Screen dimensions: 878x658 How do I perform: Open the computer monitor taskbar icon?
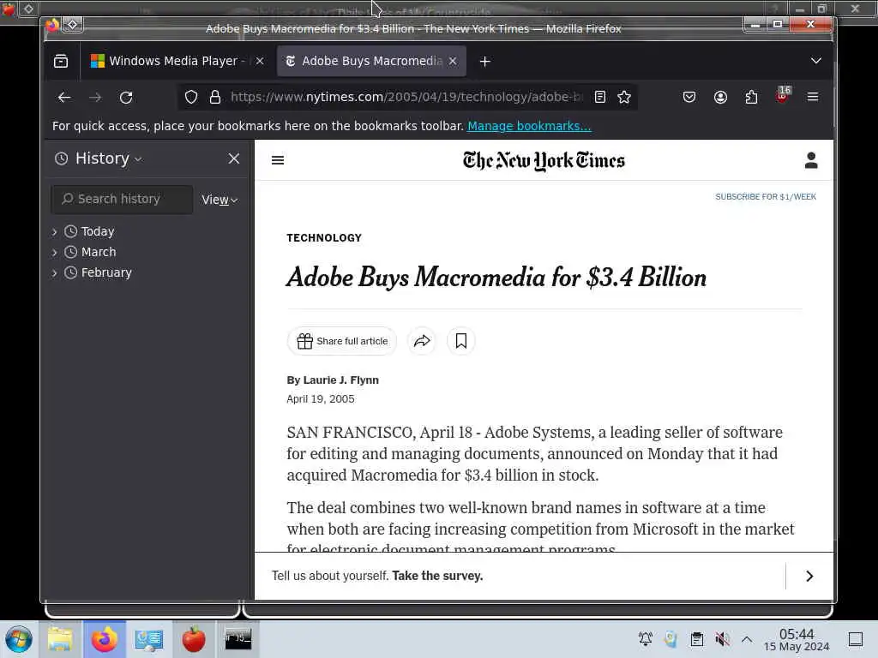149,639
